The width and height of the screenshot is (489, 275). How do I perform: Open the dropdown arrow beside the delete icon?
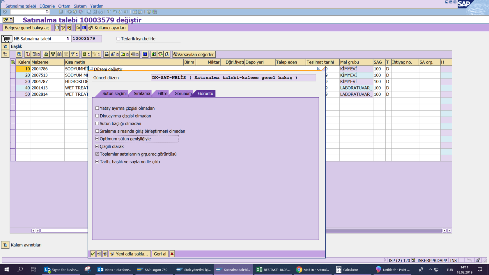(38, 54)
